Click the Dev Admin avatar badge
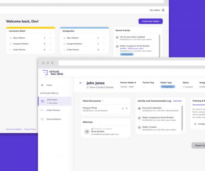The width and height of the screenshot is (205, 171). tap(163, 10)
